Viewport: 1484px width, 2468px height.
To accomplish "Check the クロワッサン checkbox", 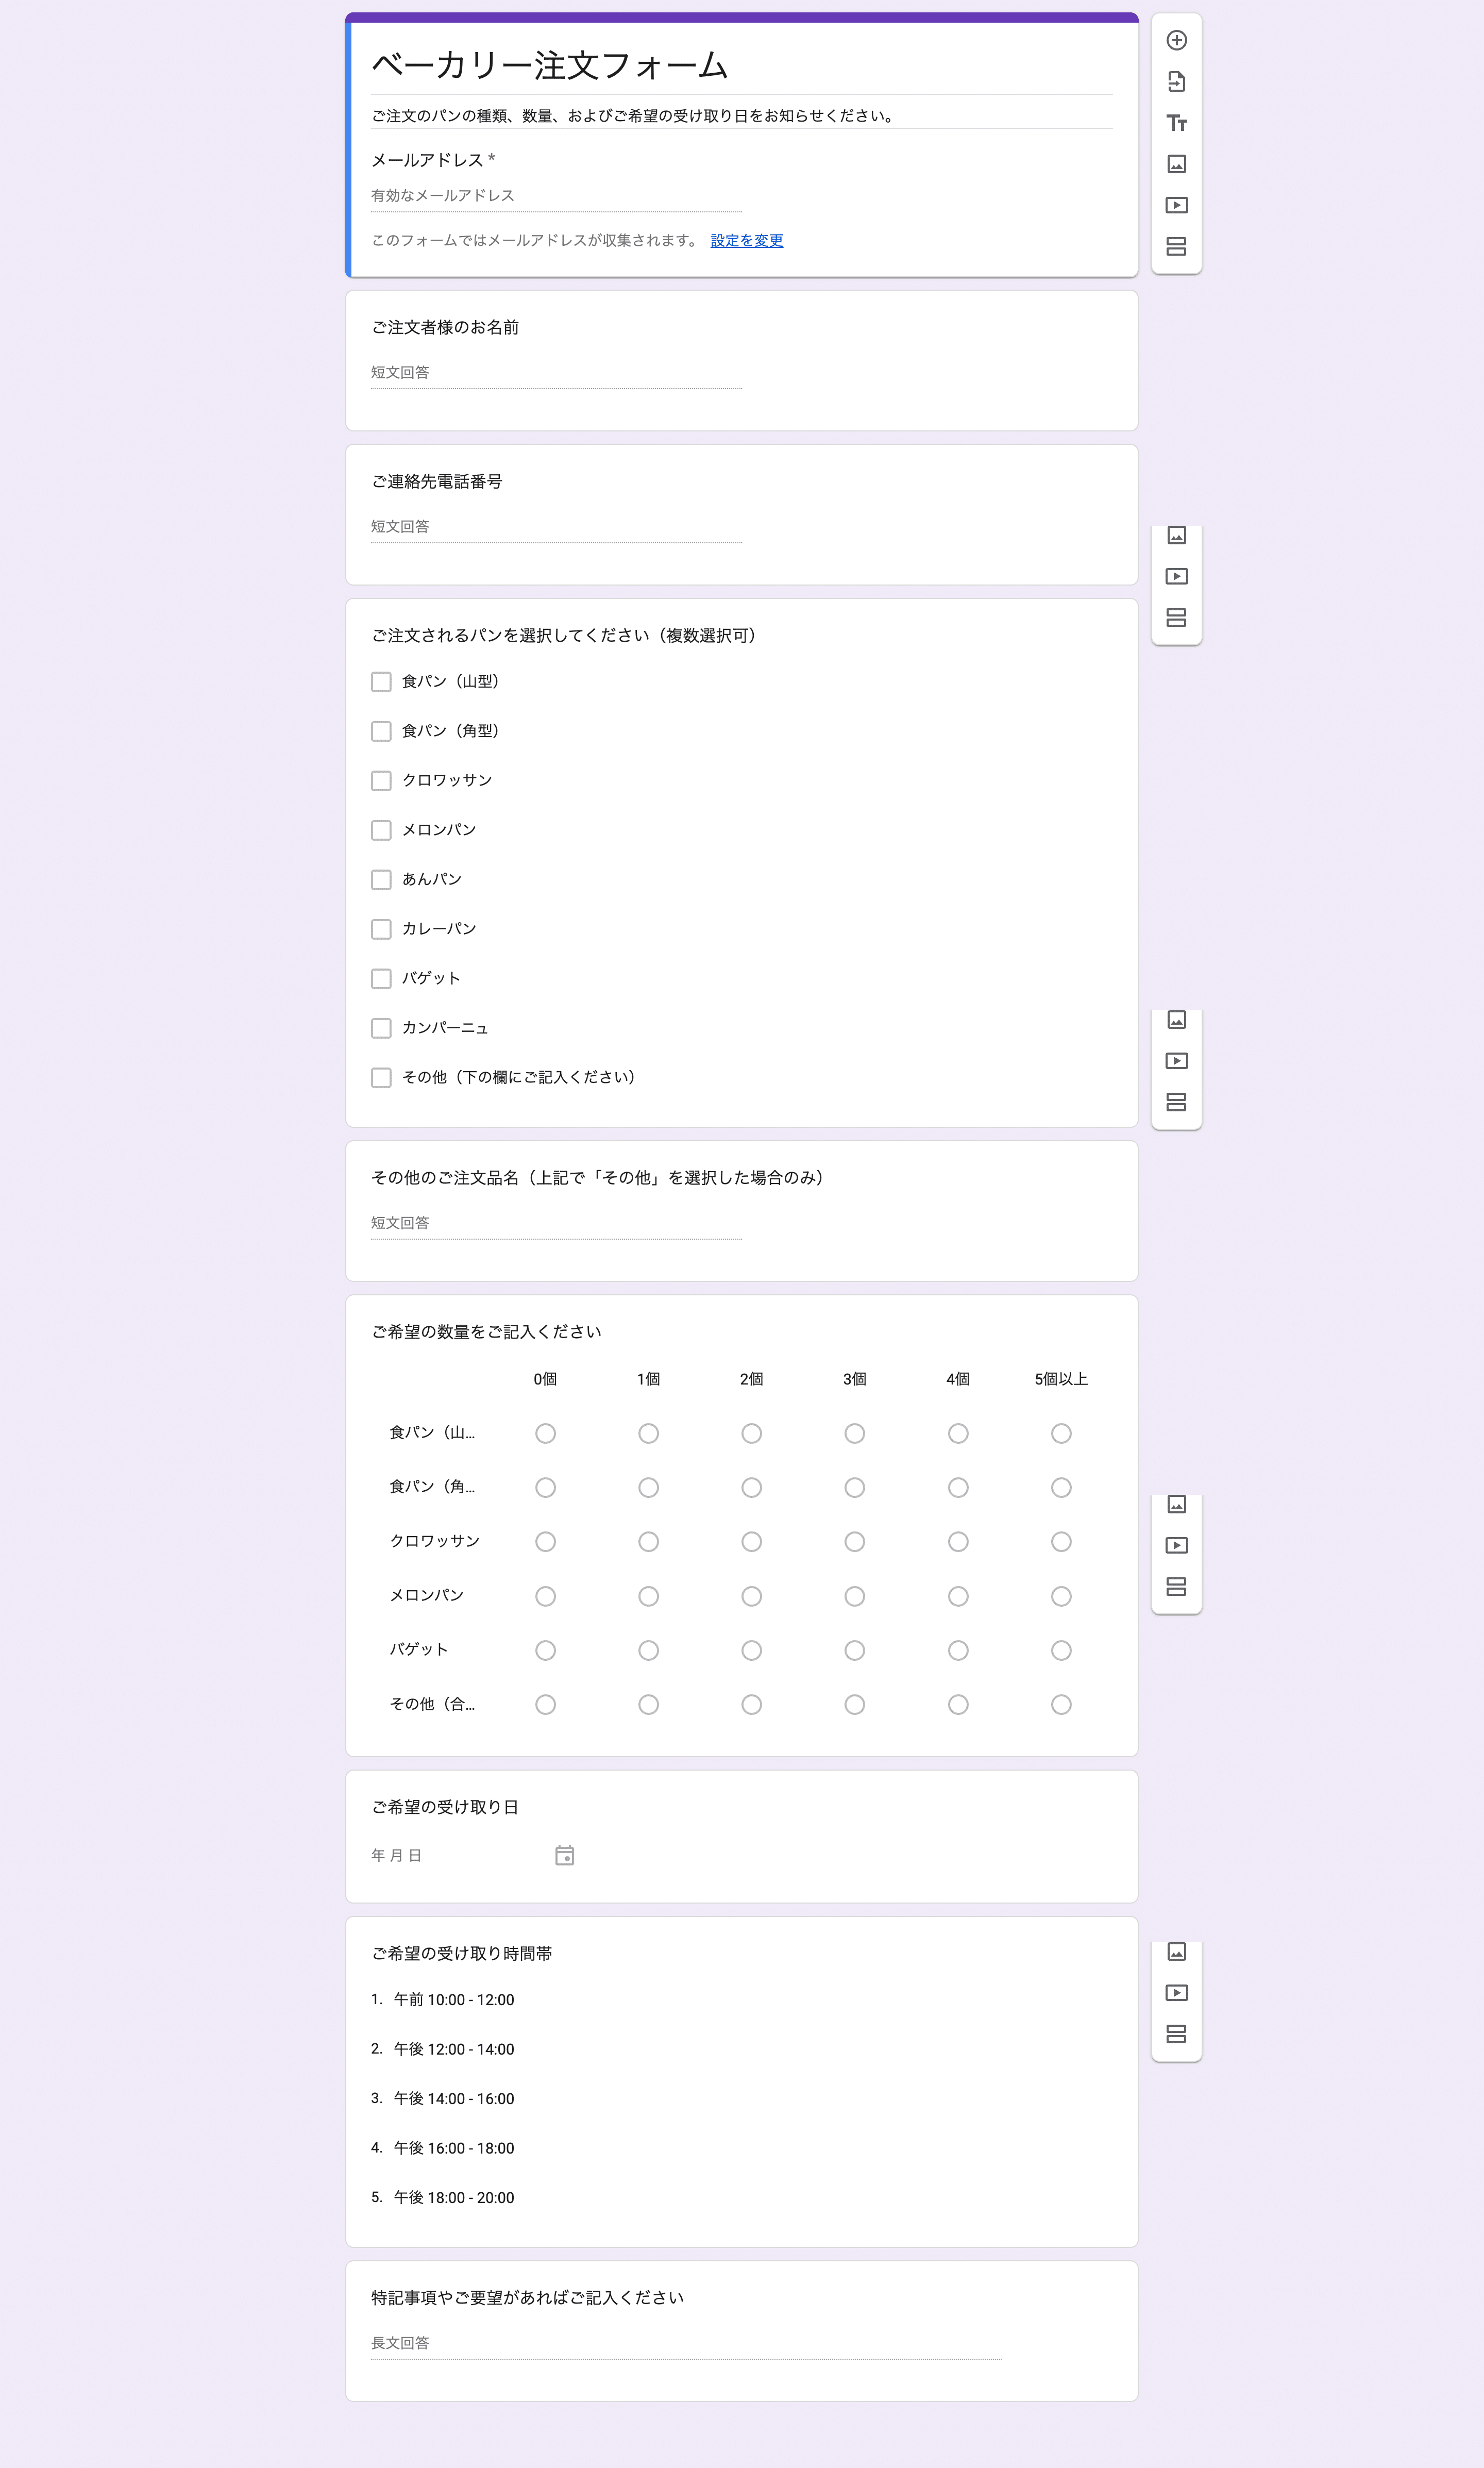I will coord(381,780).
